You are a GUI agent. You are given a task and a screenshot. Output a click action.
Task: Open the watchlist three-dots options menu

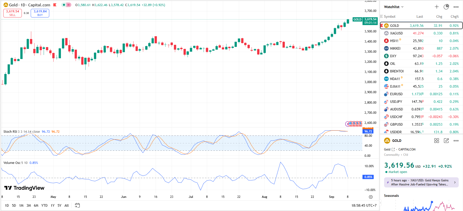click(456, 7)
